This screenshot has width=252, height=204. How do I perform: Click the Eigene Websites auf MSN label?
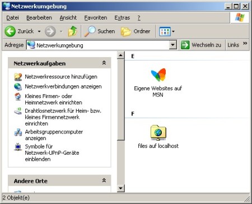tap(158, 91)
